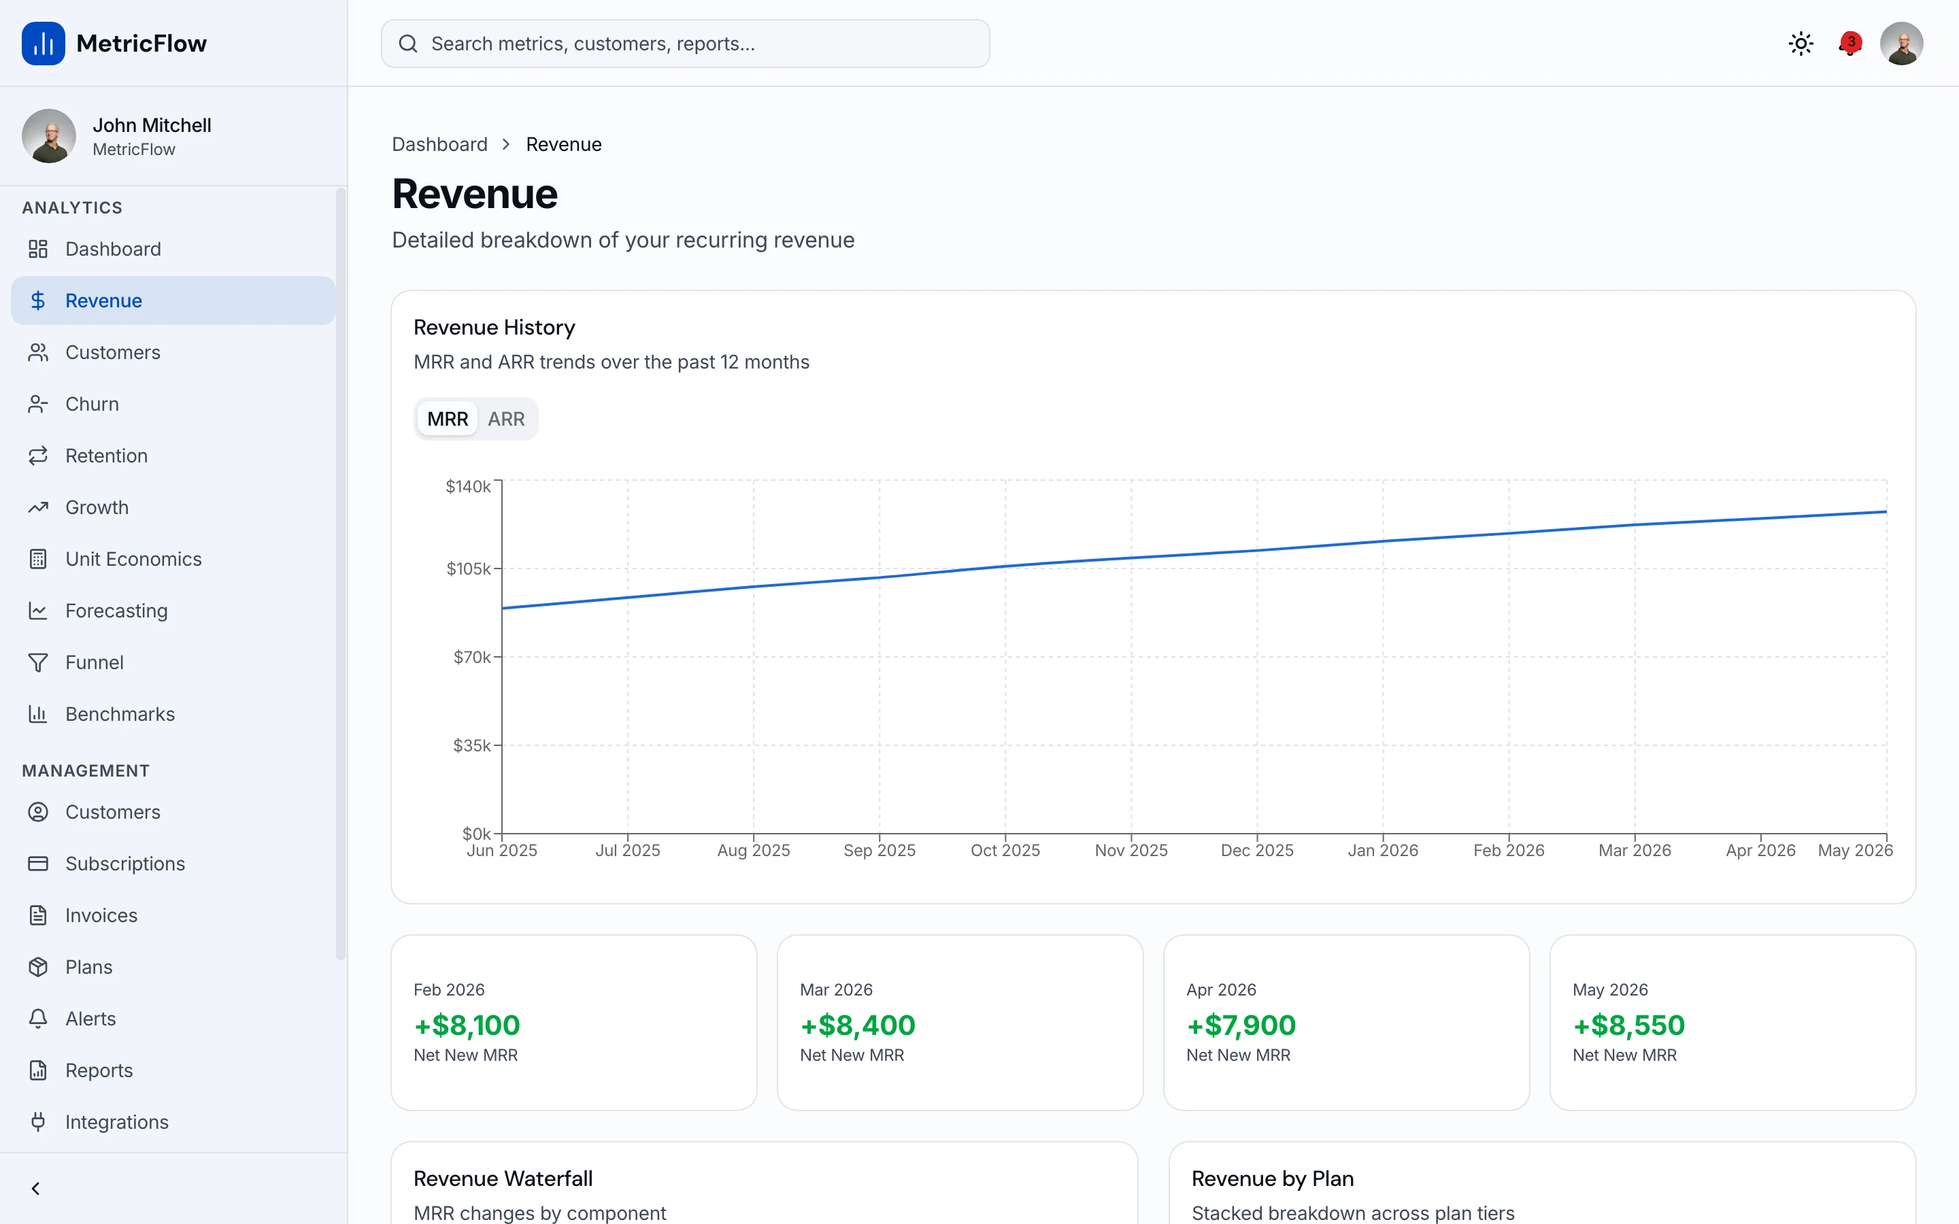Click the Churn user-minus icon
This screenshot has width=1959, height=1224.
tap(38, 404)
